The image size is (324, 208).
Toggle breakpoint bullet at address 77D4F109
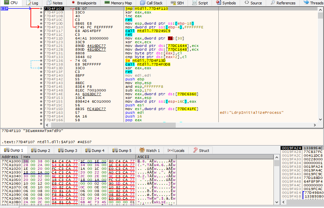[41, 12]
